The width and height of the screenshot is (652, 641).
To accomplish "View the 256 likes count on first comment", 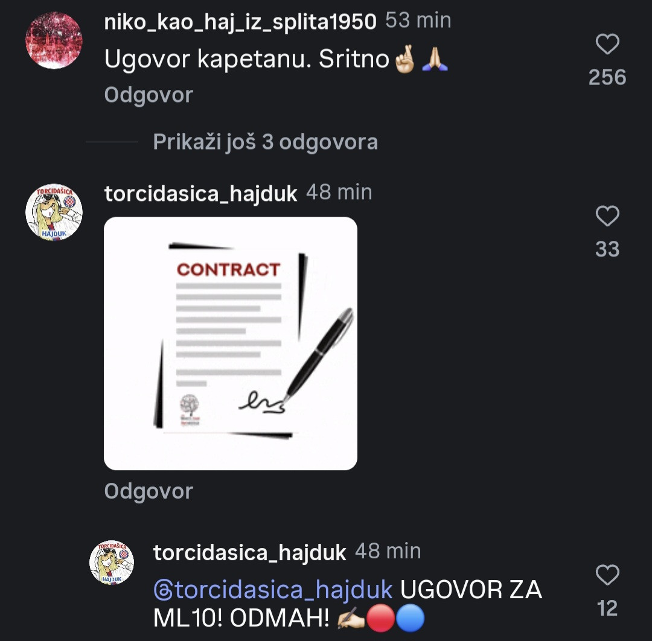I will pos(607,77).
